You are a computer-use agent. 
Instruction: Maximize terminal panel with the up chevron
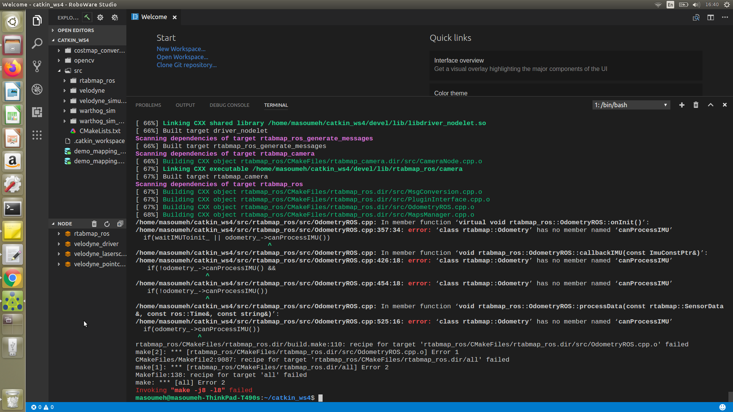coord(710,105)
